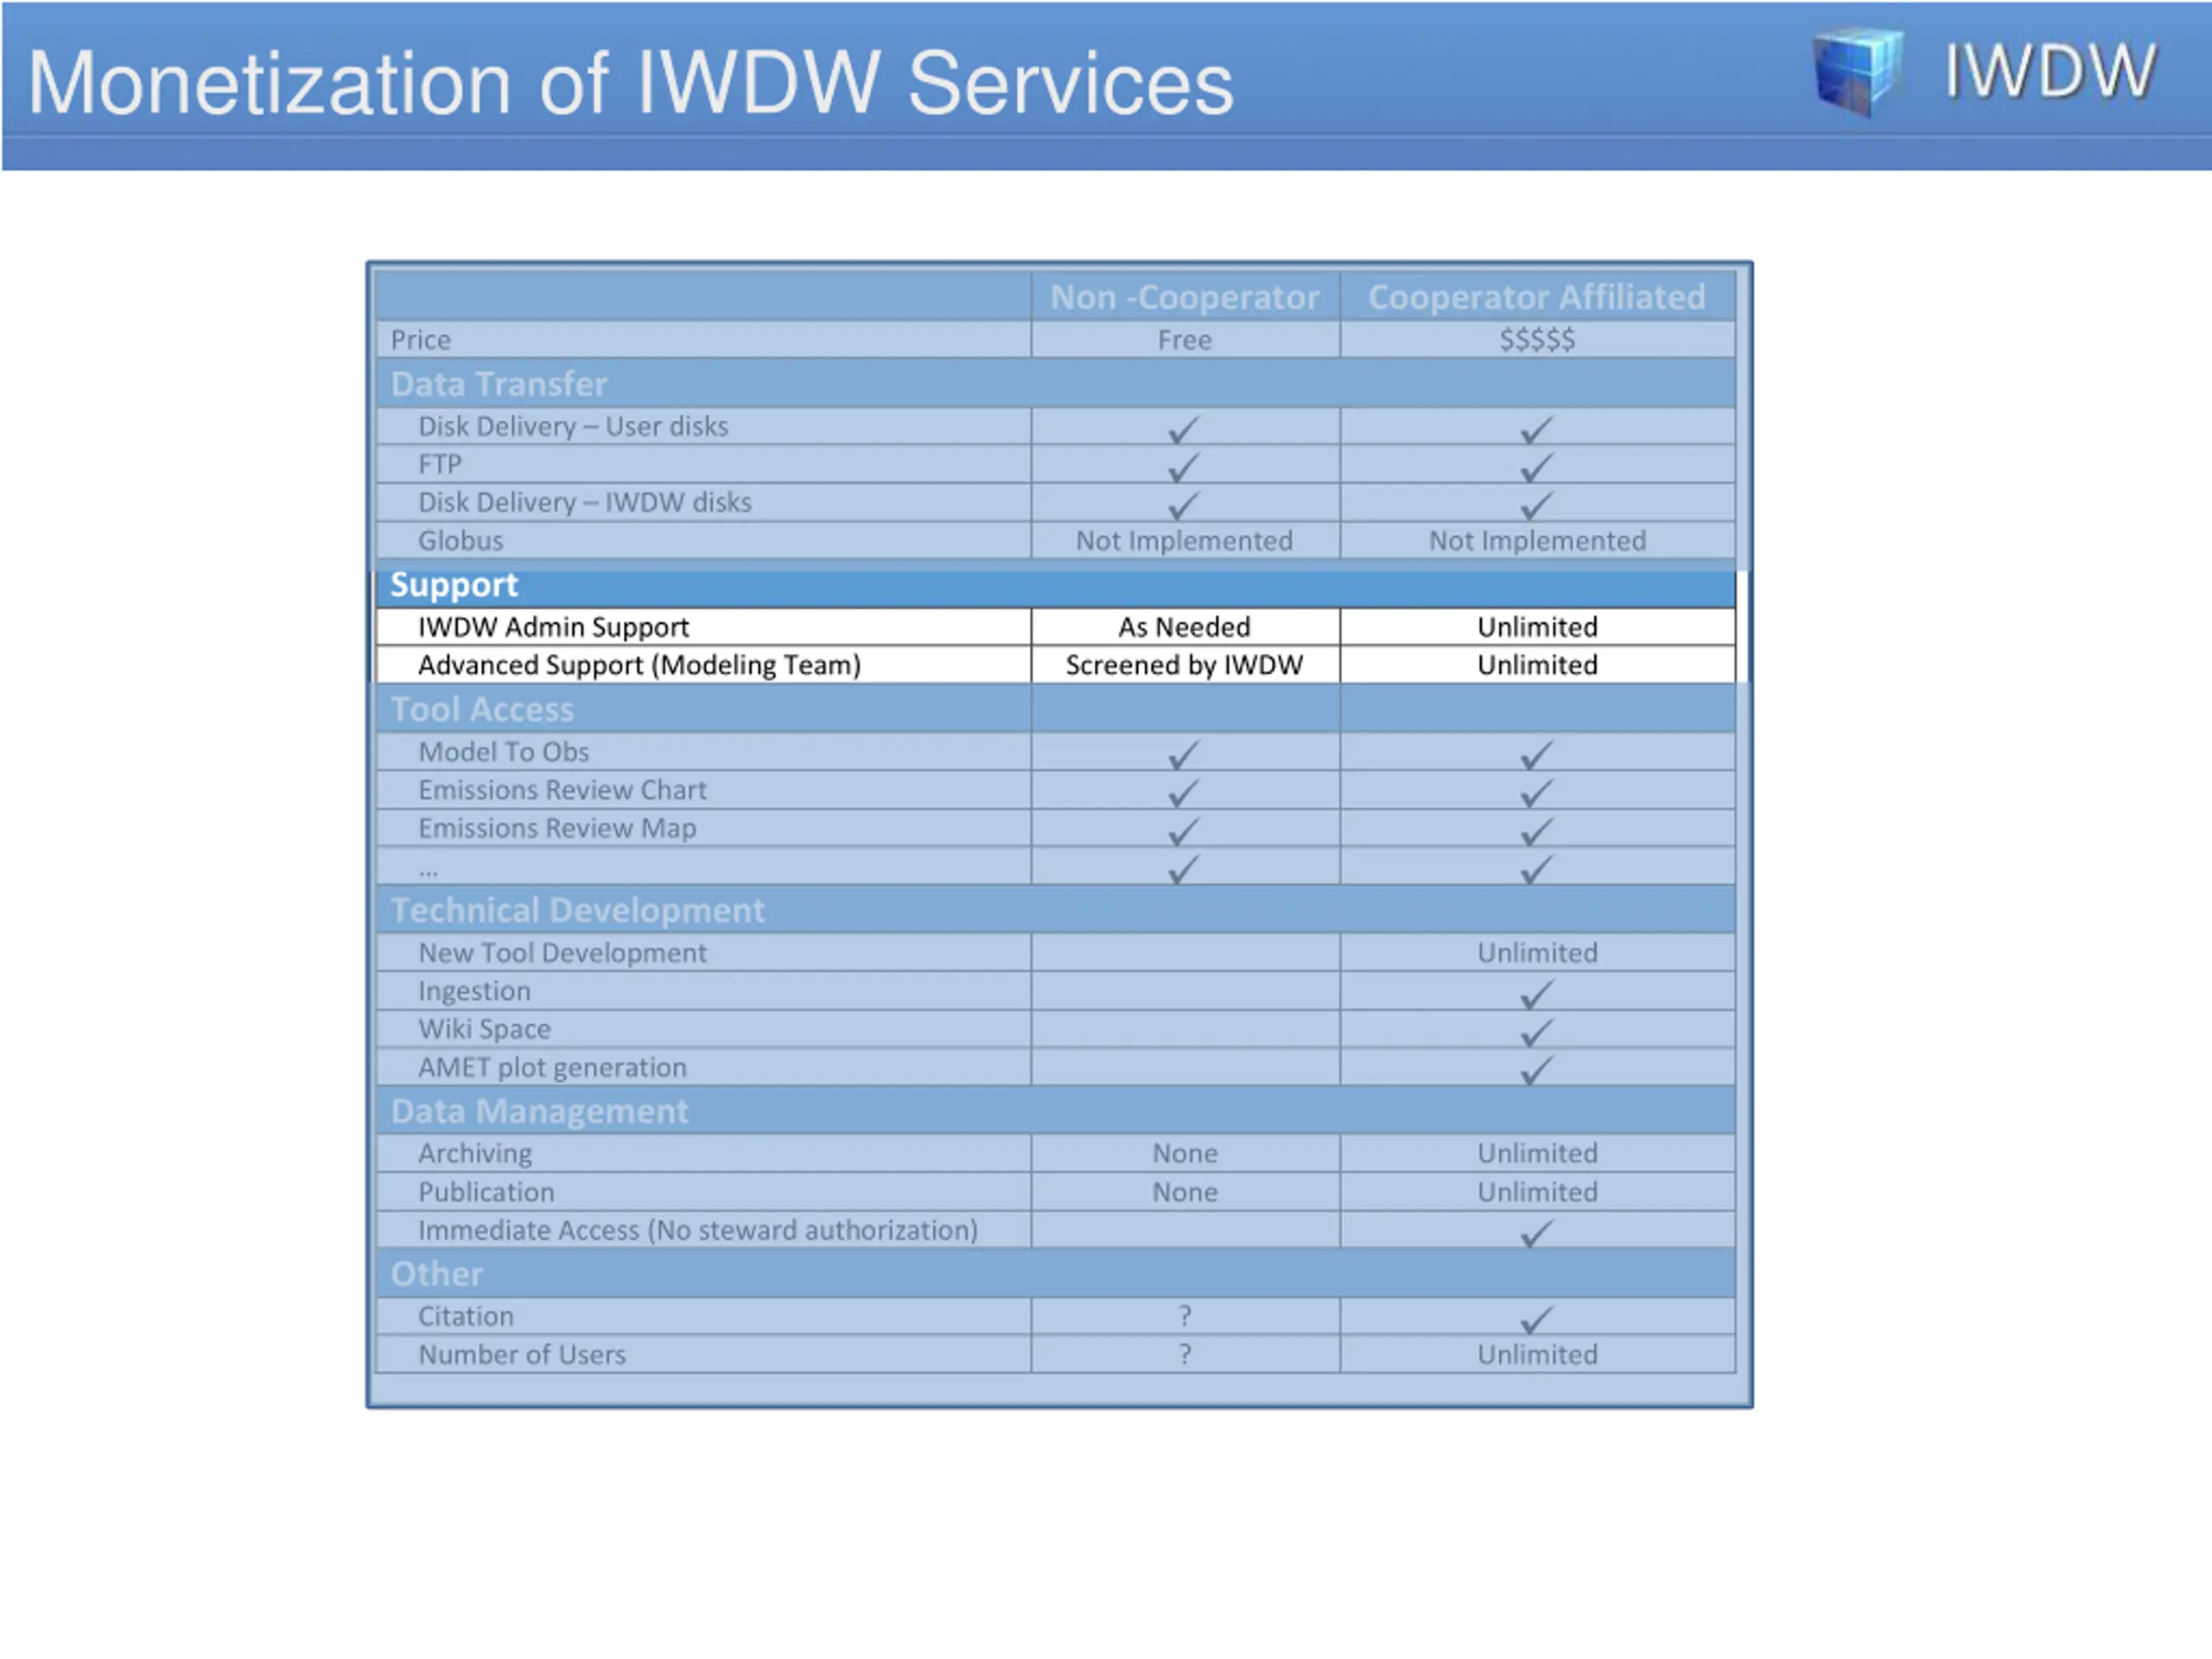Click the '$$$$$' price cell

(1537, 340)
